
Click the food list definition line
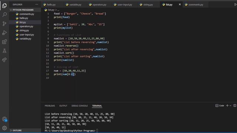point(80,14)
